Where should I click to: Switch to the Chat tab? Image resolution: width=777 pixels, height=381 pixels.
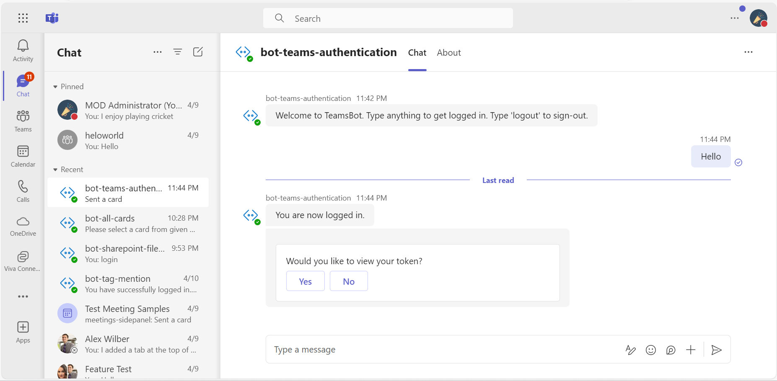(417, 53)
